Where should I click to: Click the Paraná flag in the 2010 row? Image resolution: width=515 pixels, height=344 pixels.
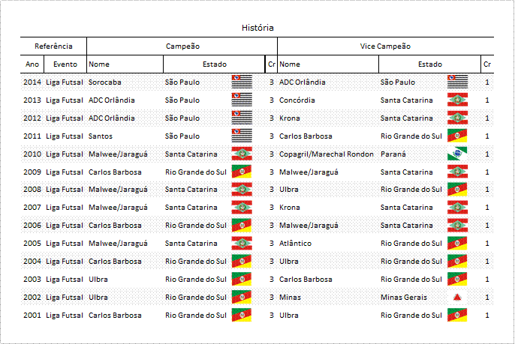pyautogui.click(x=457, y=154)
